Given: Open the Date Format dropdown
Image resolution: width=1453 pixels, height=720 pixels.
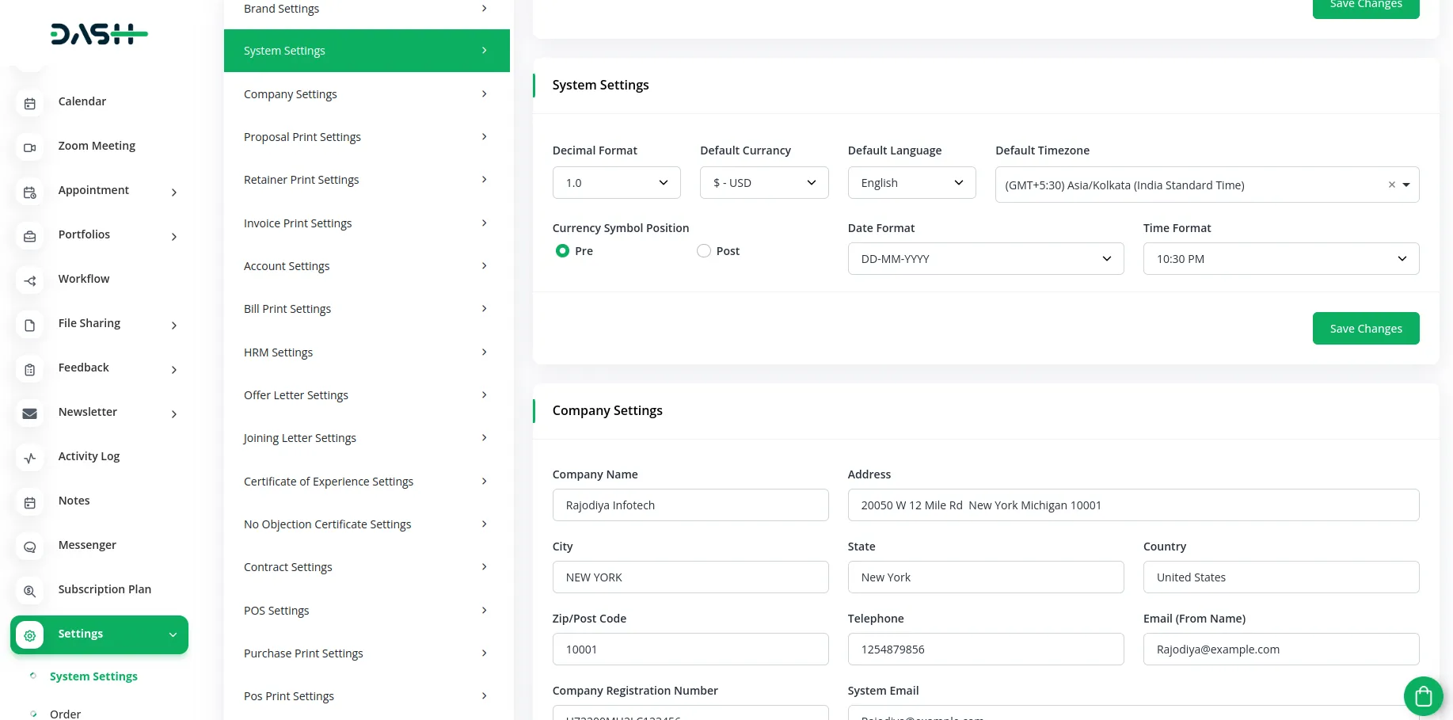Looking at the screenshot, I should coord(985,259).
